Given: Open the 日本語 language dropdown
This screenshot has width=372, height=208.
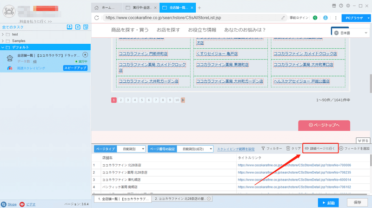Looking at the screenshot, I should 351,33.
